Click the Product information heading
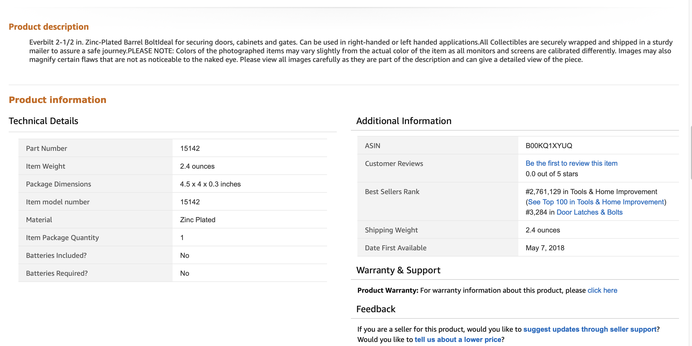Screen dimensions: 692x346 click(x=57, y=100)
